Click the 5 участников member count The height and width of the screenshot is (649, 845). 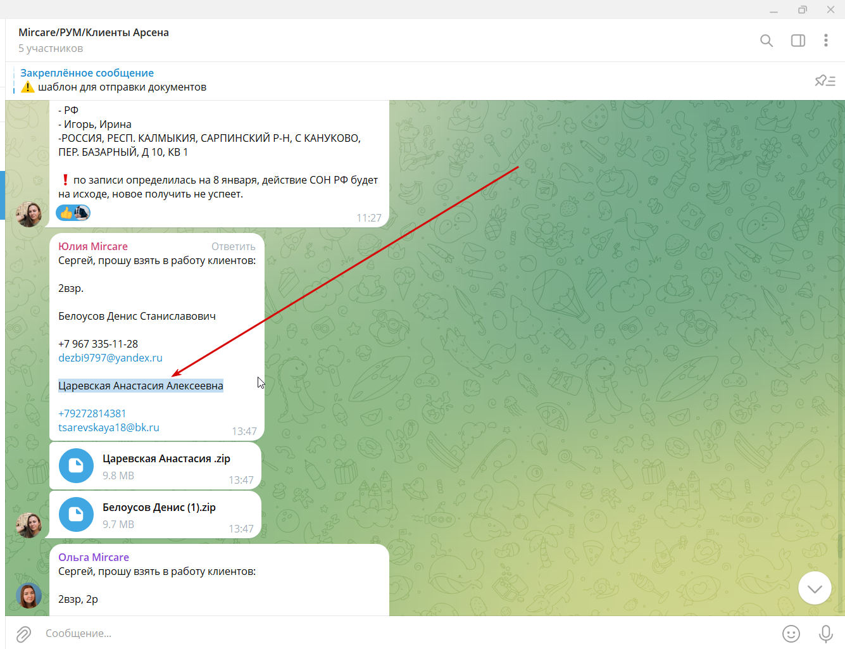click(x=51, y=48)
